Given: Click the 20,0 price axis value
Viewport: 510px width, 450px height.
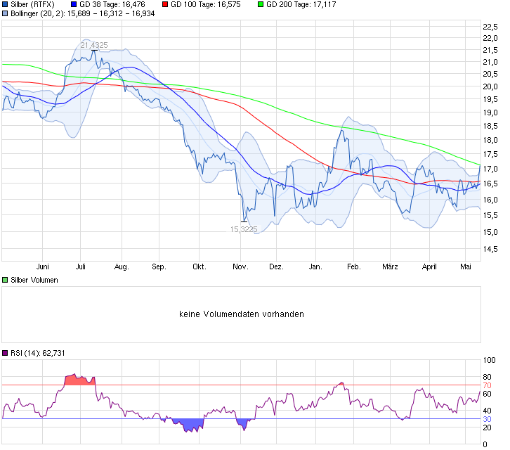Looking at the screenshot, I should [490, 86].
